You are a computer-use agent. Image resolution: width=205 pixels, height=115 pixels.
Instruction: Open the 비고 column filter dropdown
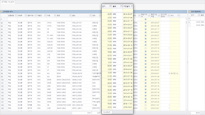click(179, 16)
